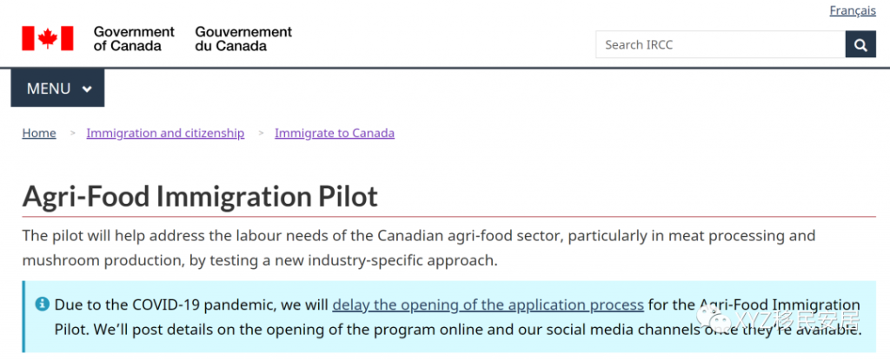This screenshot has width=890, height=360.
Task: Switch language to Français
Action: point(853,10)
